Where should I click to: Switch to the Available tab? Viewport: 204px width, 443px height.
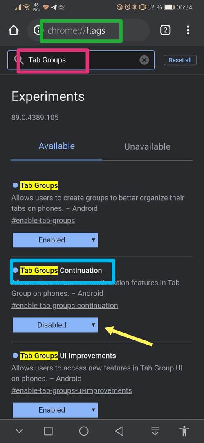tap(57, 146)
